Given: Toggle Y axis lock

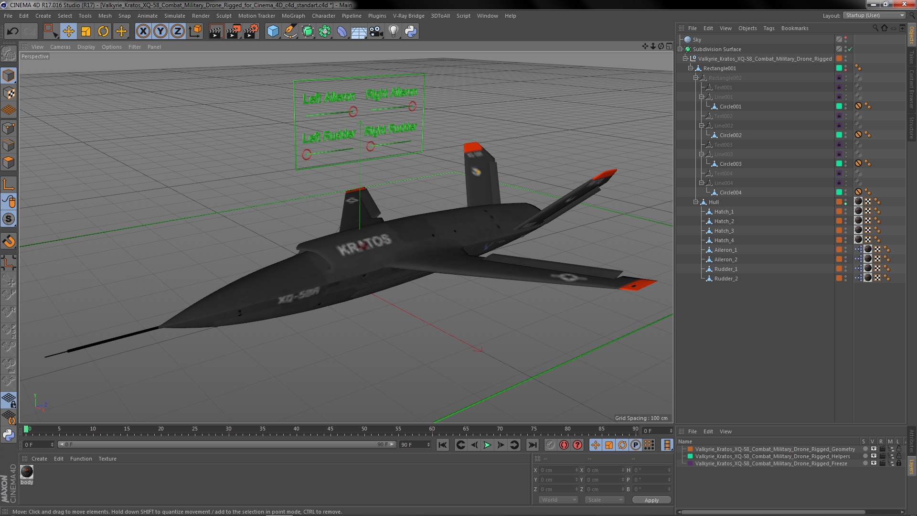Looking at the screenshot, I should click(160, 32).
